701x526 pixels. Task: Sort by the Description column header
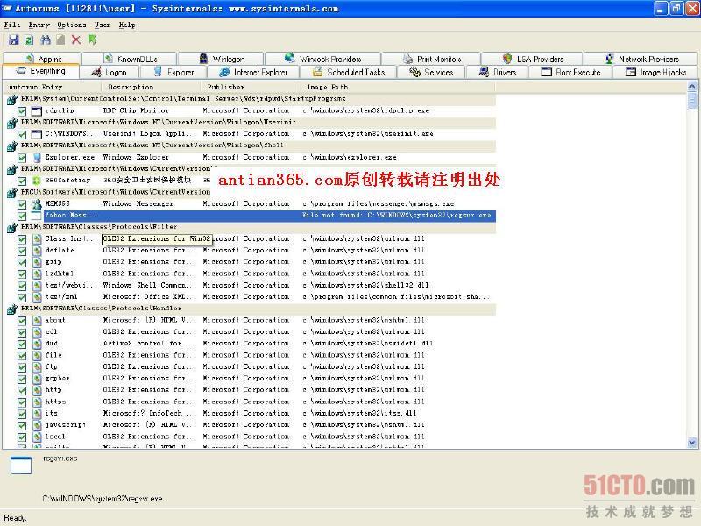[x=151, y=87]
